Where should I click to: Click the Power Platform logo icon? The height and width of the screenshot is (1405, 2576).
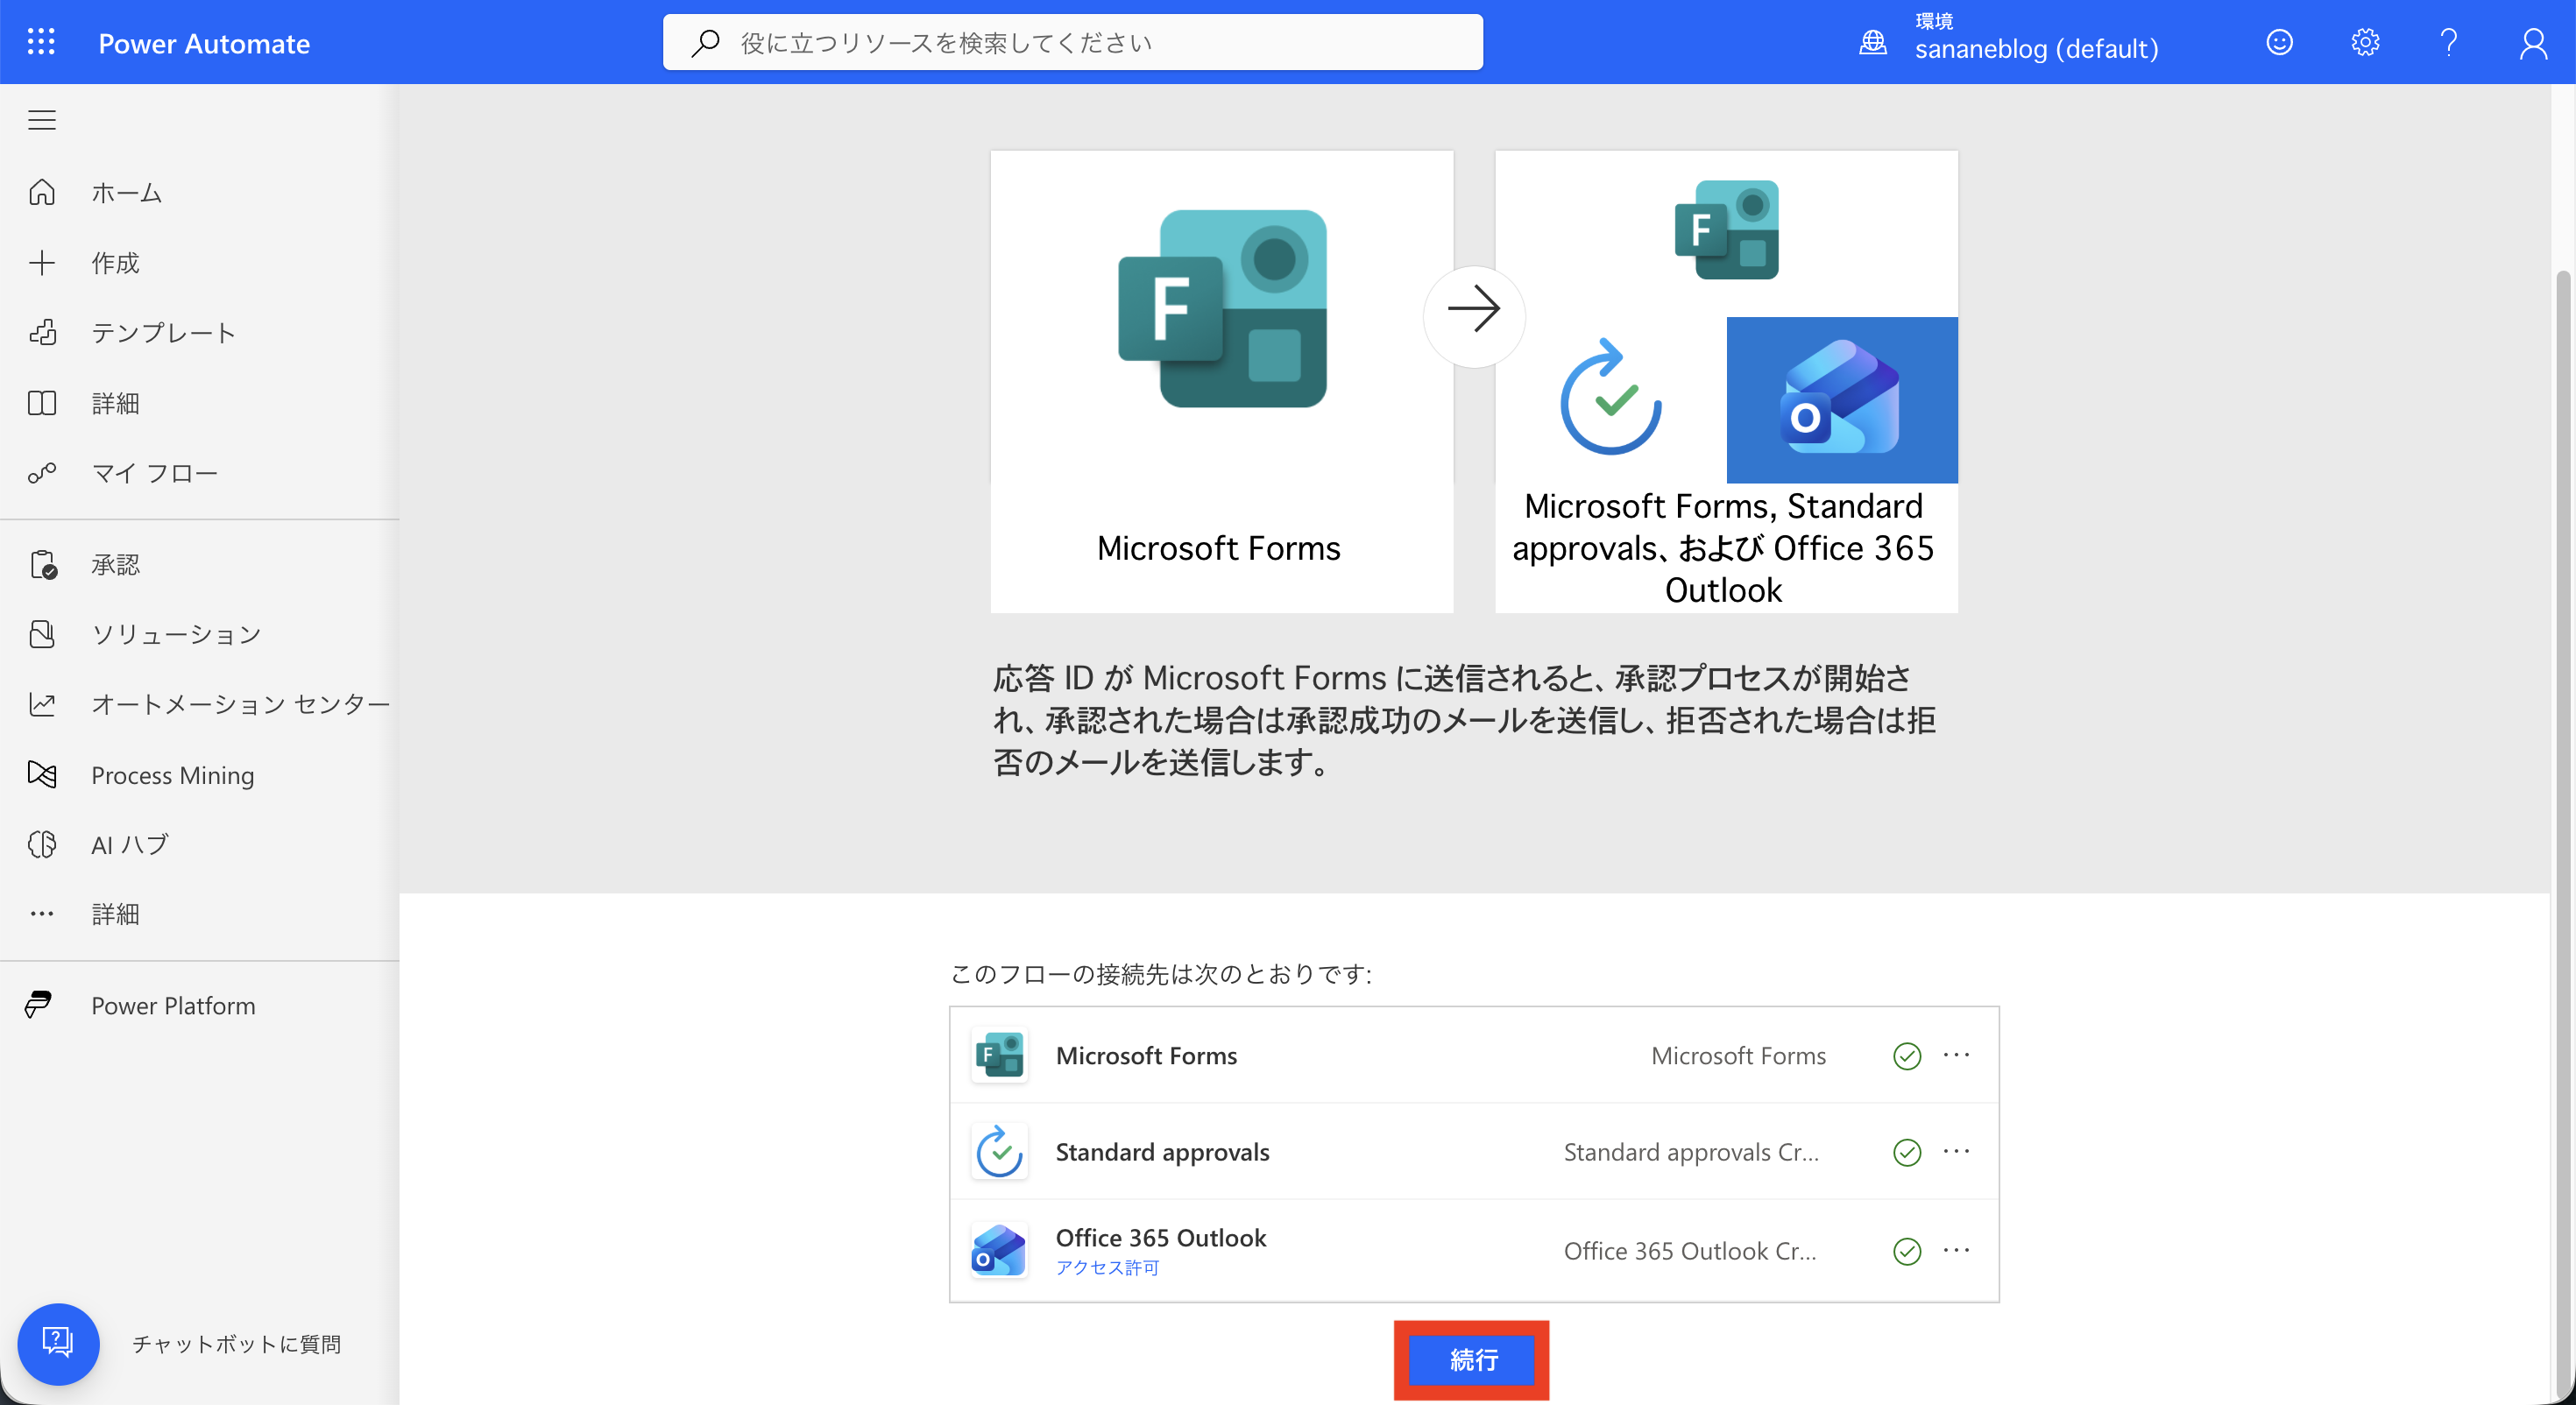(x=38, y=1004)
